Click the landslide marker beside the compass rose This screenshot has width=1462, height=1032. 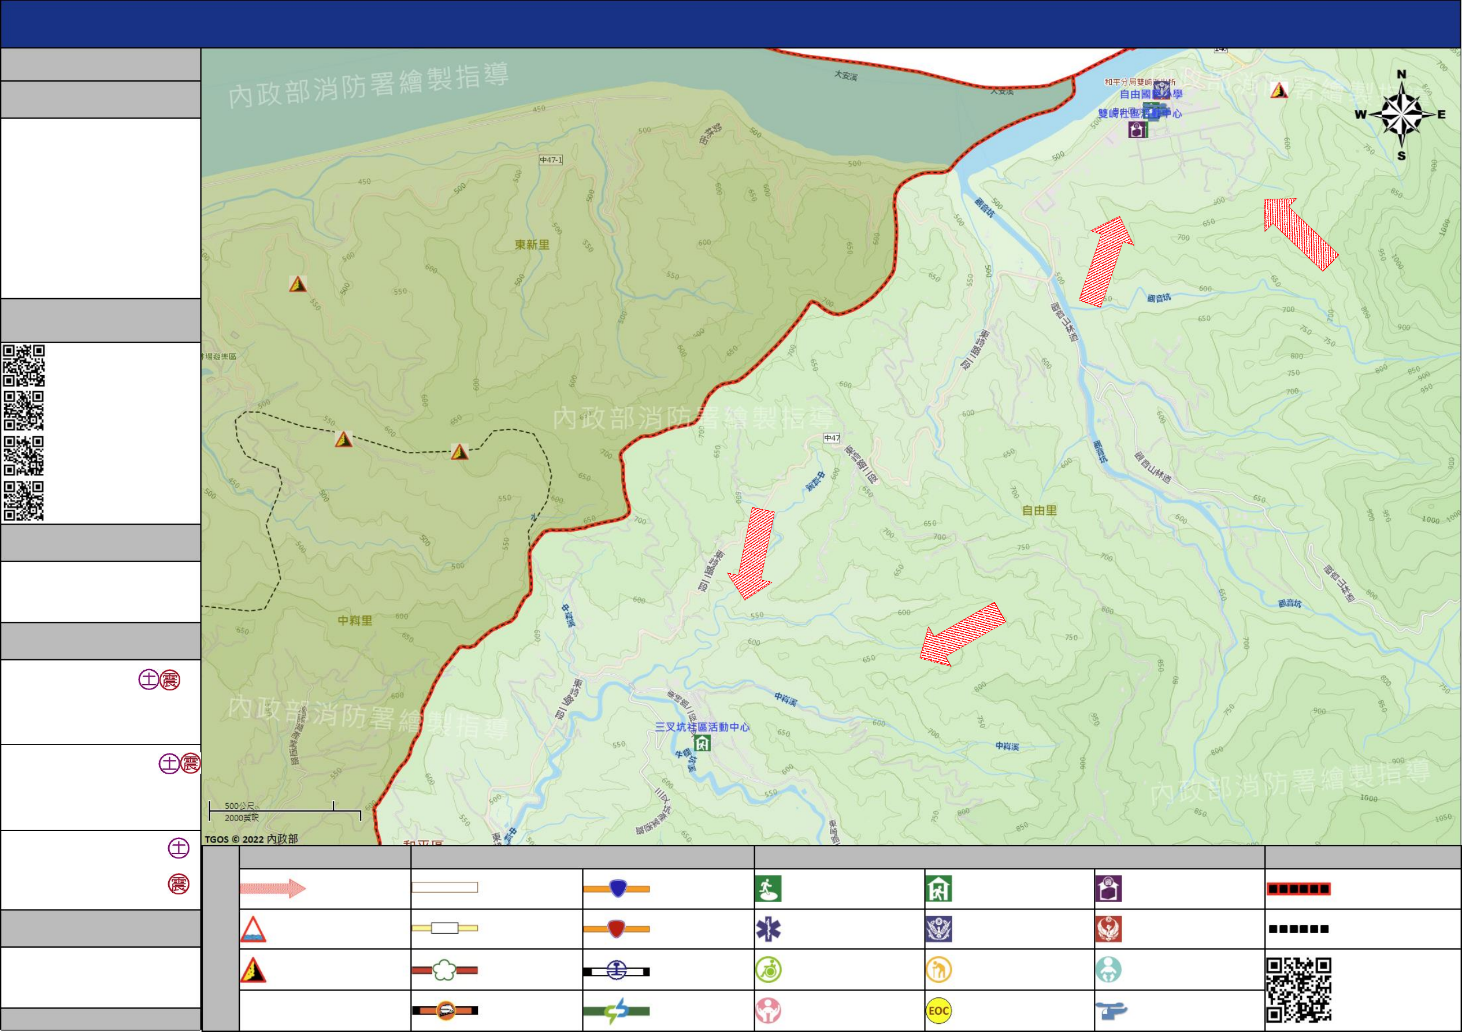pos(1279,90)
